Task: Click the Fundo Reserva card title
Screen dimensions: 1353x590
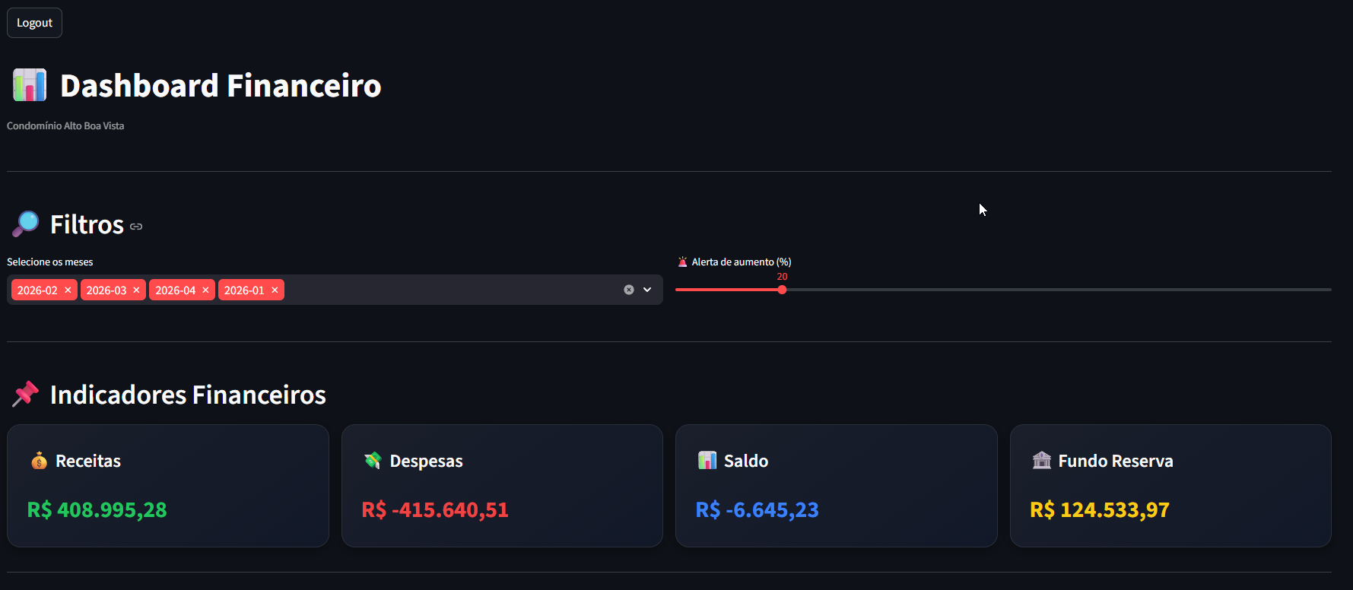Action: coord(1116,461)
